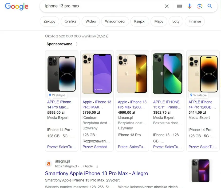Open the on-screen keyboard icon

pos(179,6)
